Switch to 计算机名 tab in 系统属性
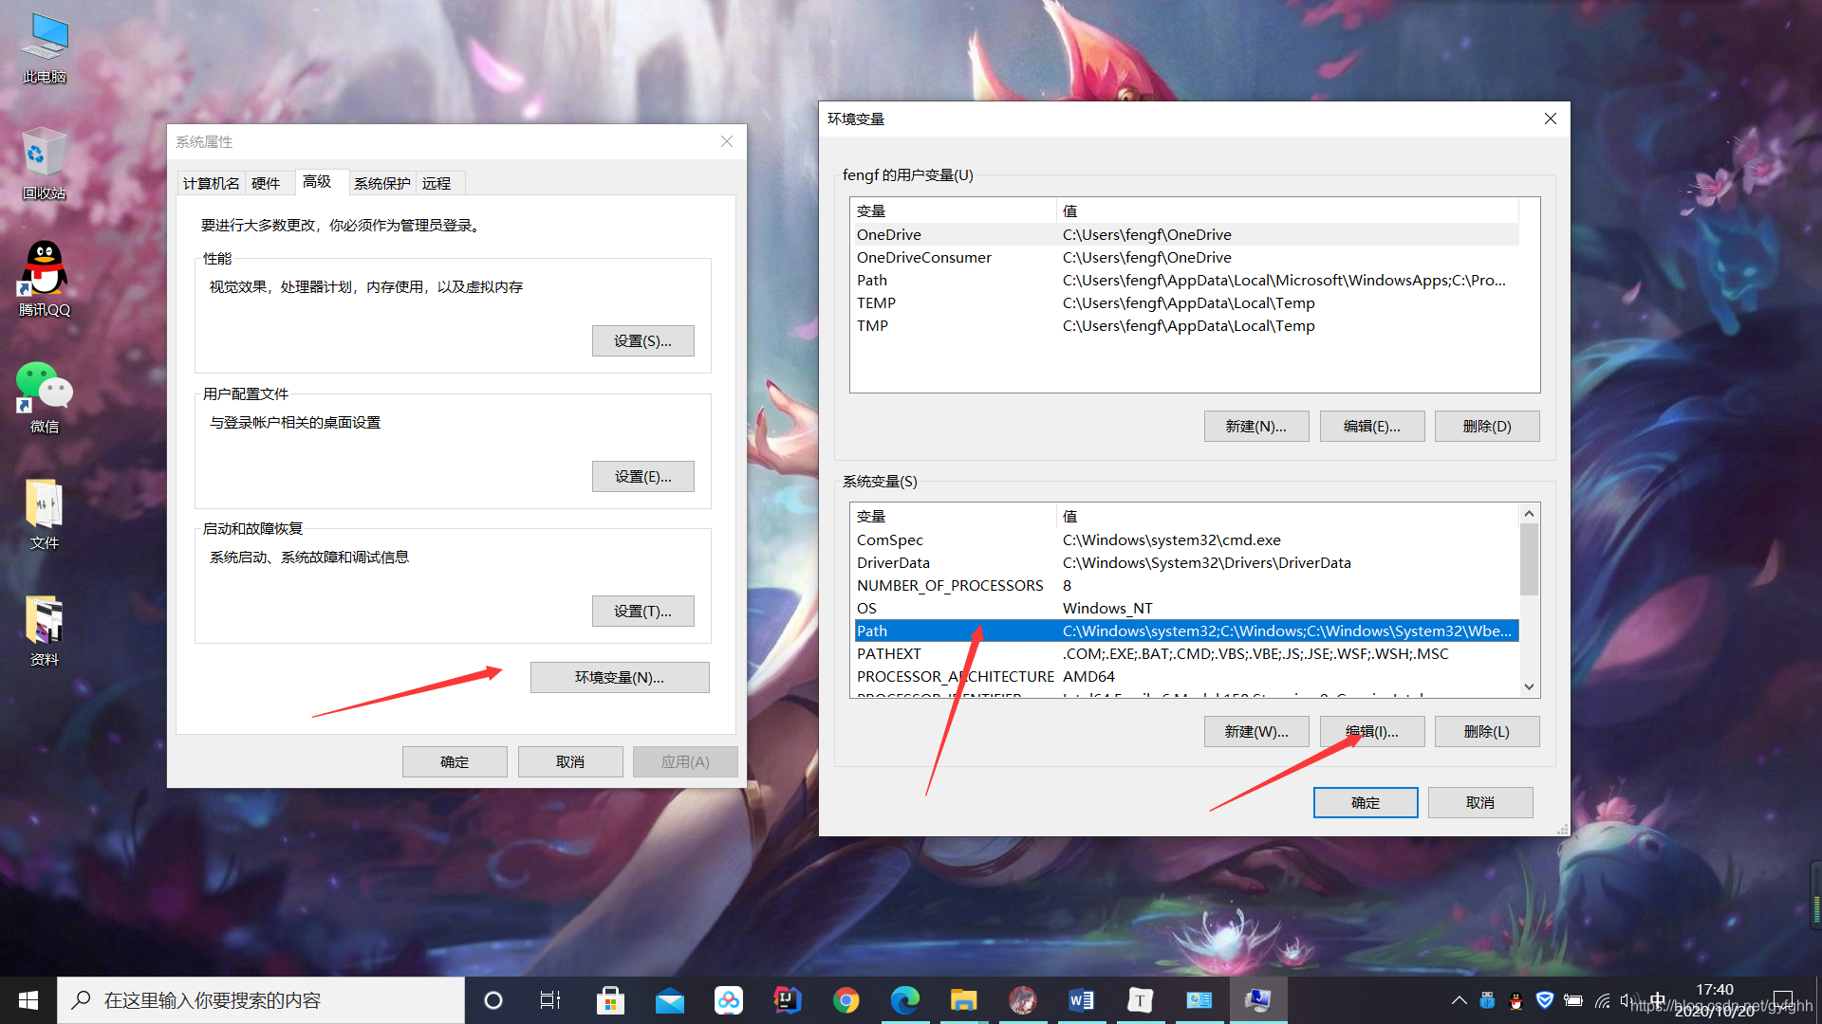 212,184
